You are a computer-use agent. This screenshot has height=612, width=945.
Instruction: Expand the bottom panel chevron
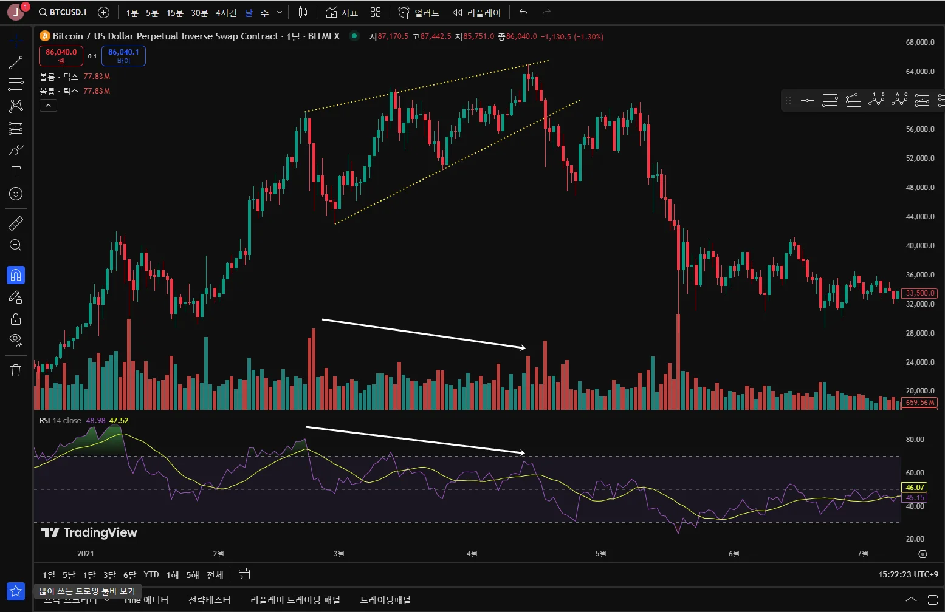[x=912, y=600]
